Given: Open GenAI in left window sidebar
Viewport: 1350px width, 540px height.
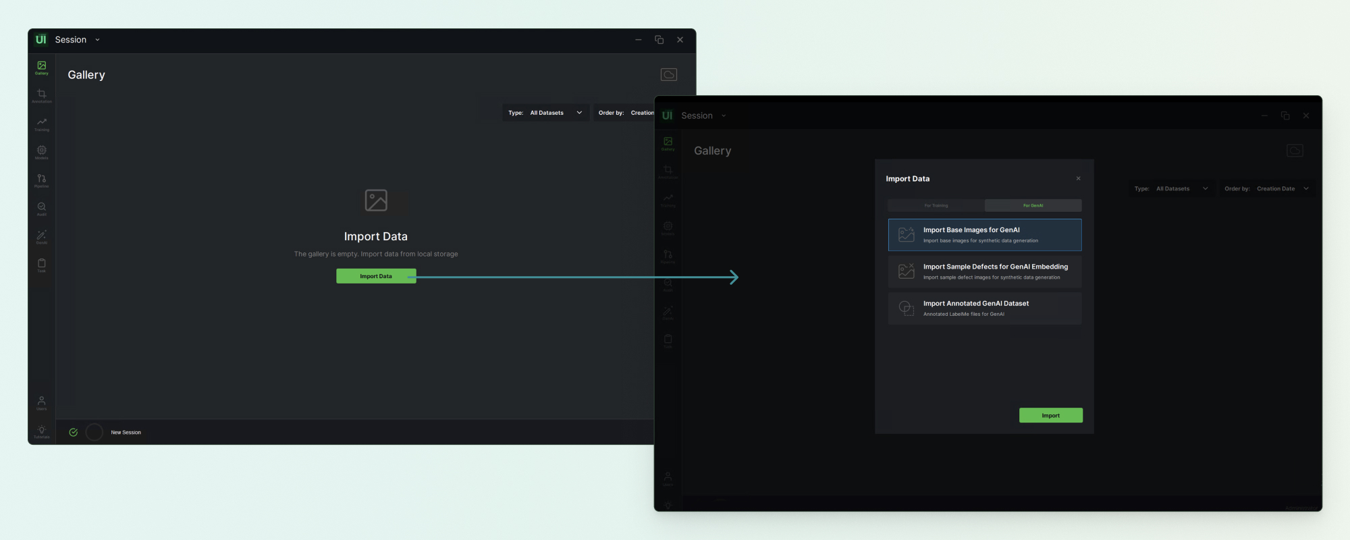Looking at the screenshot, I should click(x=42, y=238).
